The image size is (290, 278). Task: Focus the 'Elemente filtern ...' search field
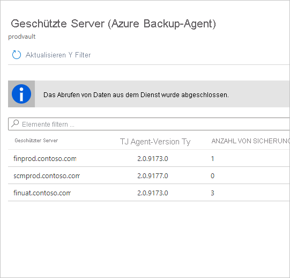[x=149, y=124]
